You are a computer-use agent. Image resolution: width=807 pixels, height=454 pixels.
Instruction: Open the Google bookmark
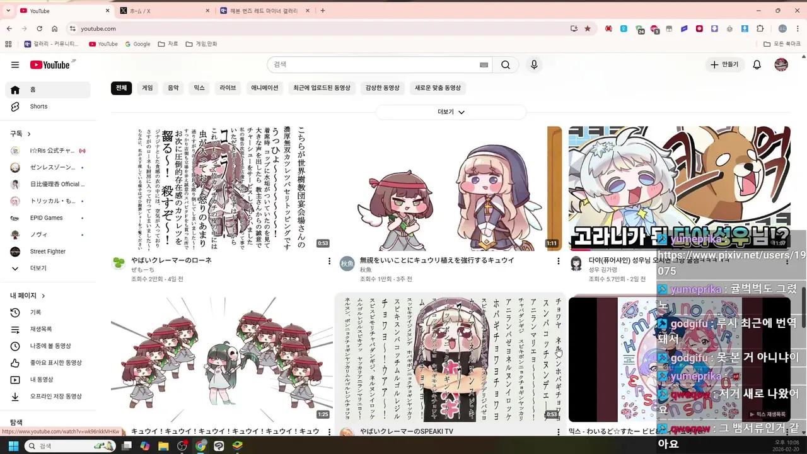pyautogui.click(x=137, y=44)
